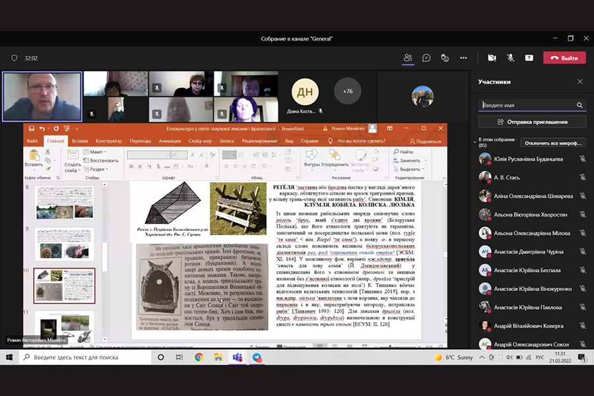Image resolution: width=594 pixels, height=396 pixels.
Task: Open the participants panel icon
Action: pos(408,58)
